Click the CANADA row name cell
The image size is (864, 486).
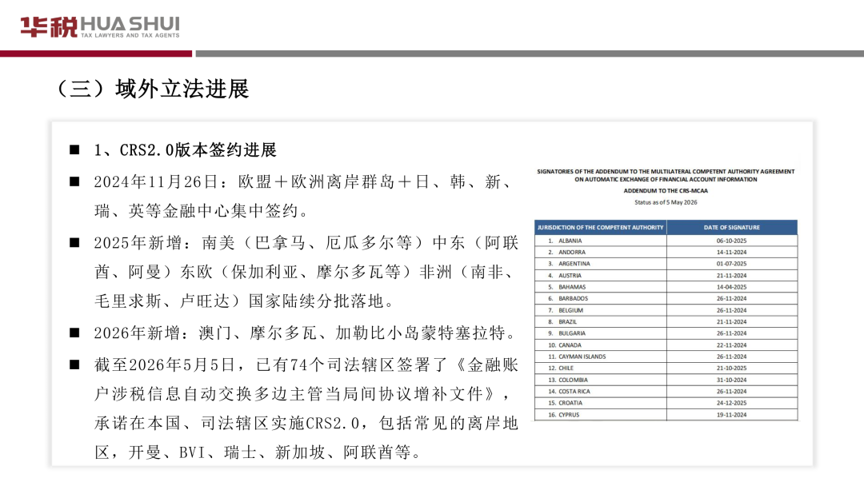coord(601,345)
